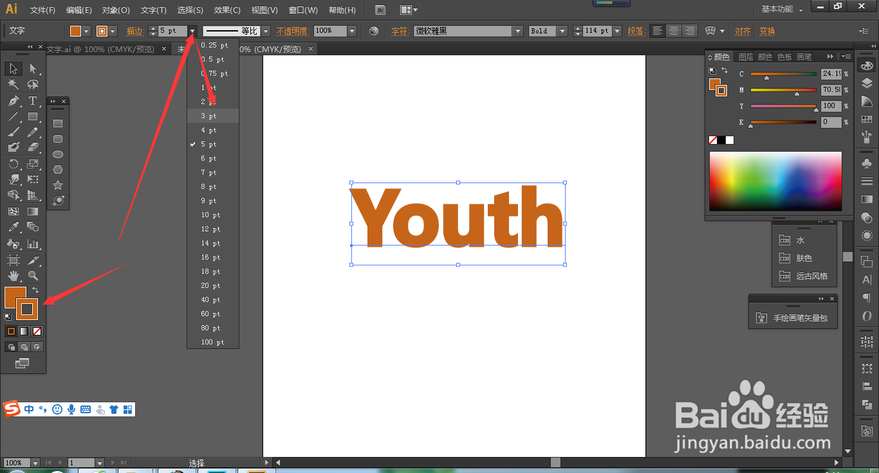Open the 窗口(W) menu

(x=303, y=10)
